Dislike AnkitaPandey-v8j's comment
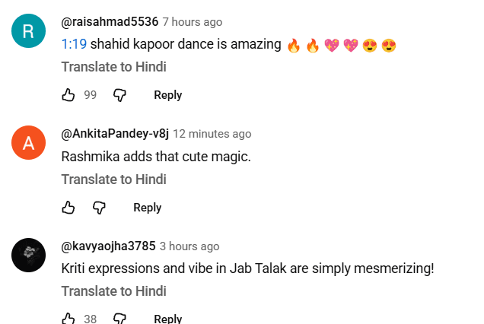This screenshot has height=324, width=484. (99, 208)
